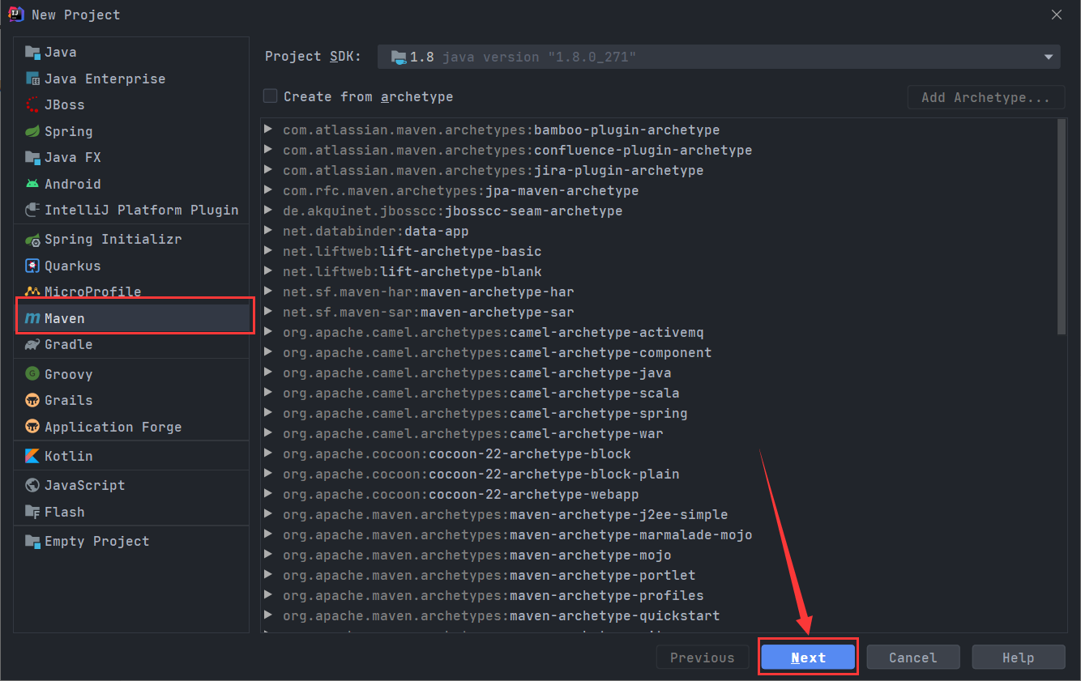Close the New Project dialog
1081x681 pixels.
click(1057, 15)
